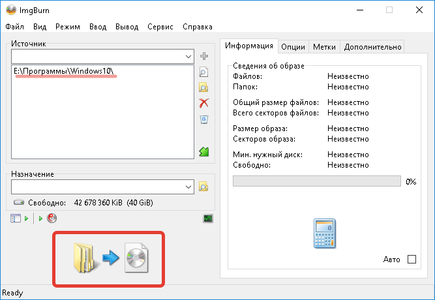
Task: Expand the Назначение destination dropdown
Action: [188, 187]
